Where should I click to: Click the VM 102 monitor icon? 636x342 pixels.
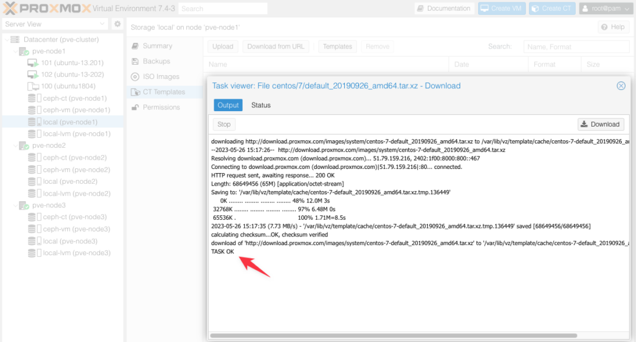tap(33, 75)
